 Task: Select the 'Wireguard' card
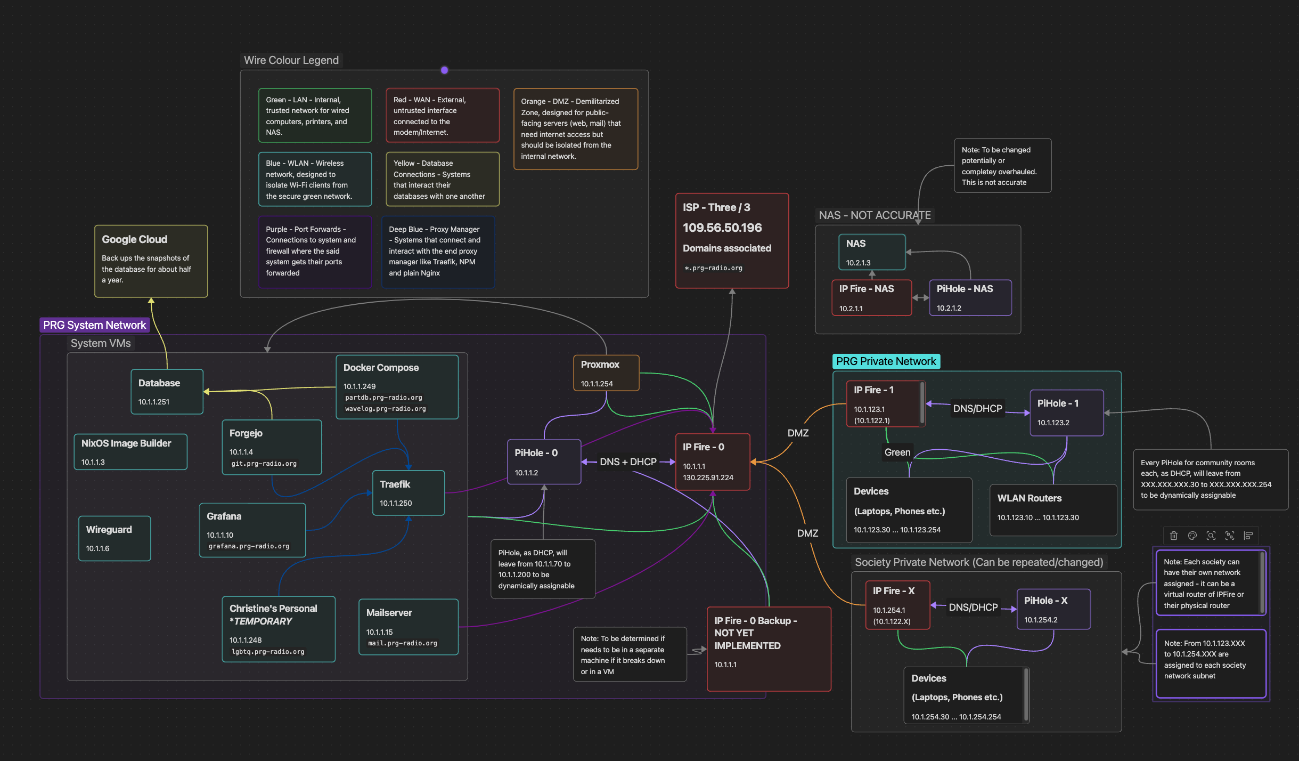(115, 538)
